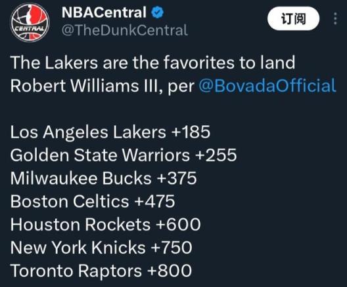This screenshot has width=347, height=287.
Task: Click the Los Angeles Lakers +185 line
Action: (x=110, y=132)
